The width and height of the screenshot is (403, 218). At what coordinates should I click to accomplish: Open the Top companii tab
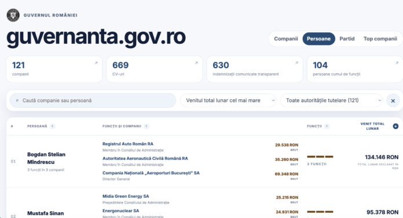pos(380,39)
